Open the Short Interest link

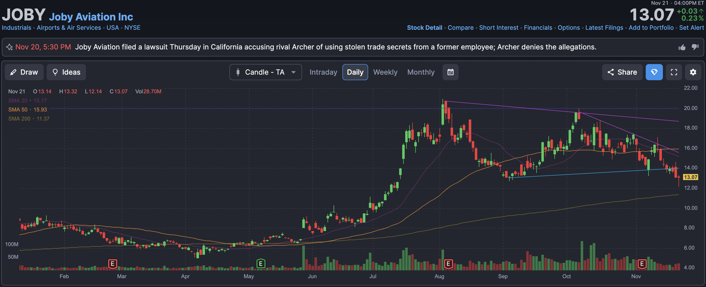coord(498,28)
